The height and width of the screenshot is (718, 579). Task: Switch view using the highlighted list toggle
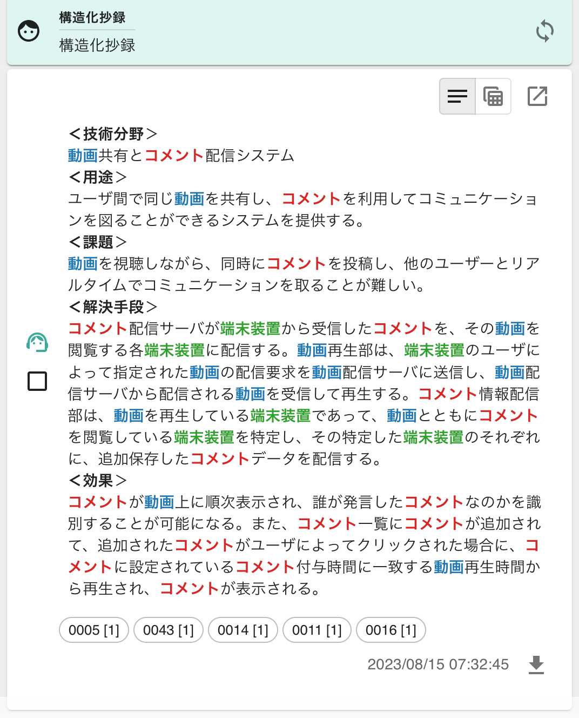pyautogui.click(x=457, y=96)
